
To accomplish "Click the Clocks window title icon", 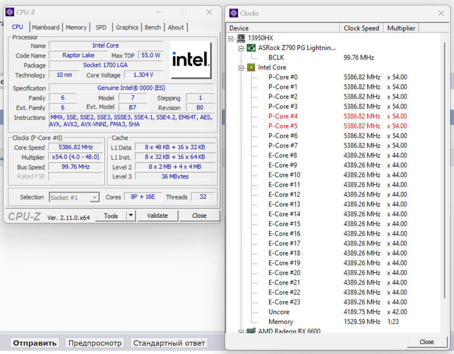I will (234, 13).
